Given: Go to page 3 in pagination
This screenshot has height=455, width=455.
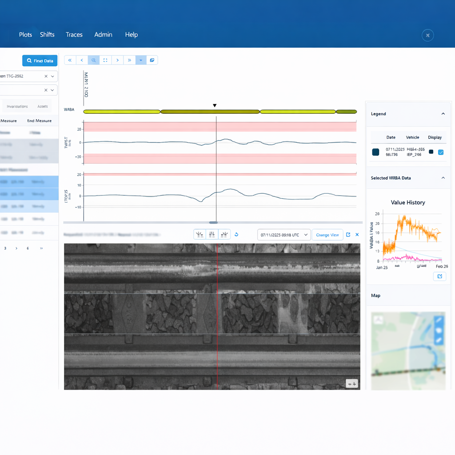Looking at the screenshot, I should (x=5, y=248).
